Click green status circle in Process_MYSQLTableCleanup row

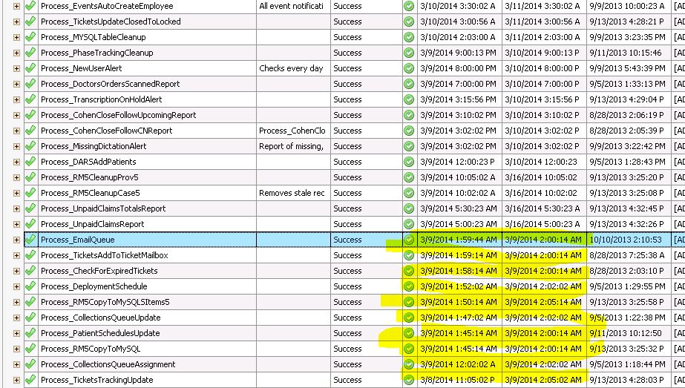(409, 37)
